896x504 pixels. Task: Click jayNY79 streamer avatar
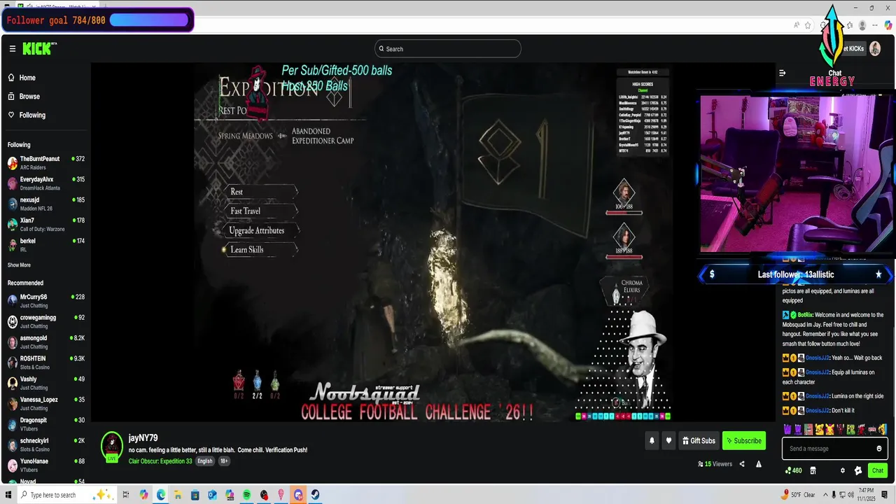tap(112, 446)
